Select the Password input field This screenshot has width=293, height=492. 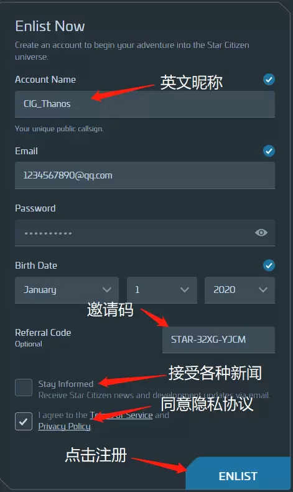[x=145, y=233]
